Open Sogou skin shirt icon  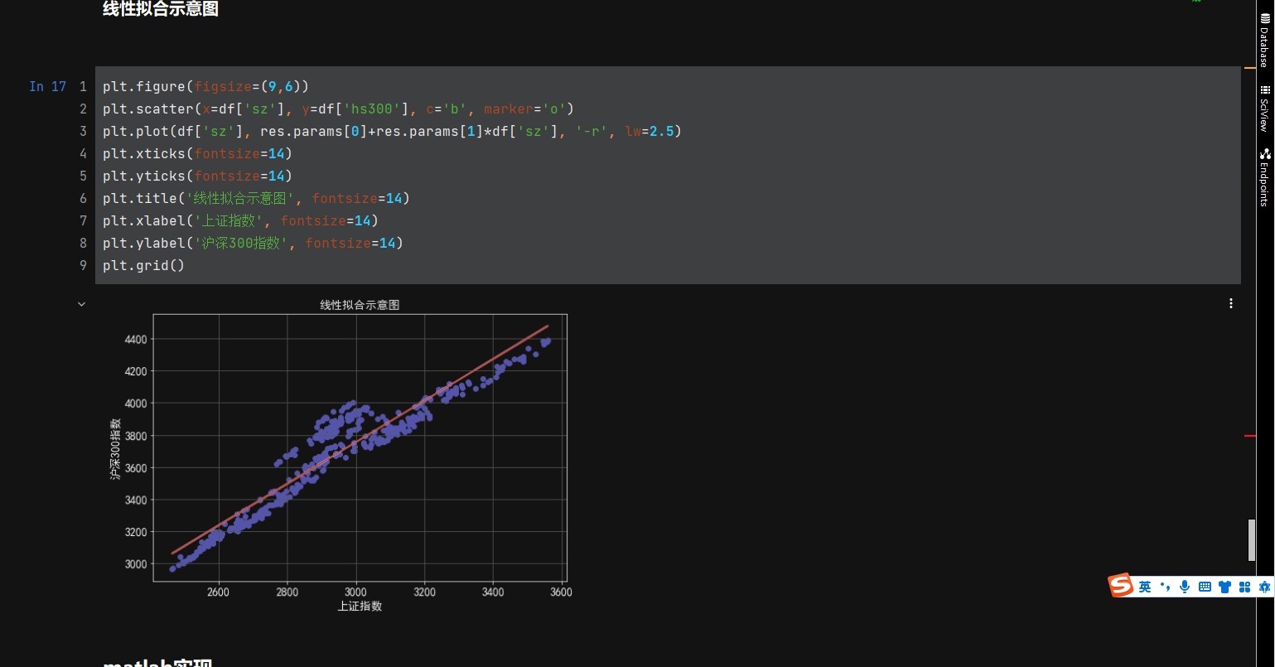click(1224, 587)
